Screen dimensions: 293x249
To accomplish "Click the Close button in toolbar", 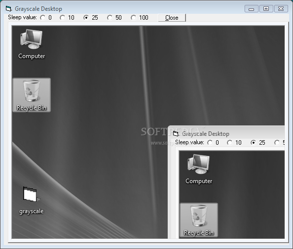I will click(172, 18).
